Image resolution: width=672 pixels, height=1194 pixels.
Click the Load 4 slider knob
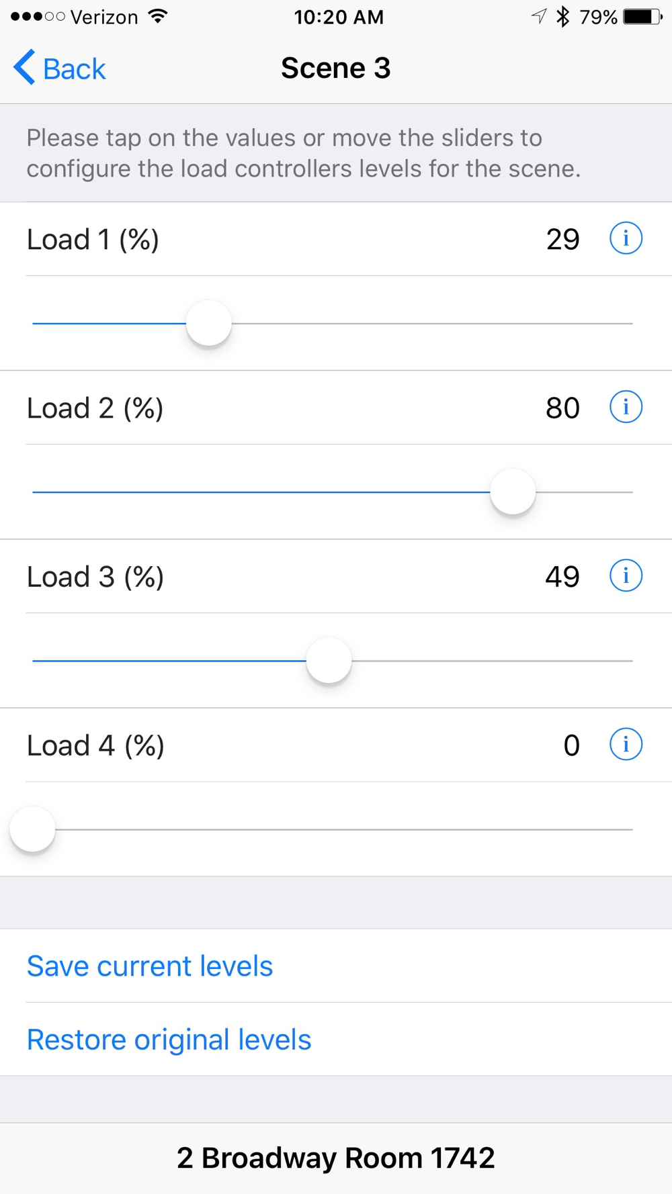pyautogui.click(x=32, y=829)
